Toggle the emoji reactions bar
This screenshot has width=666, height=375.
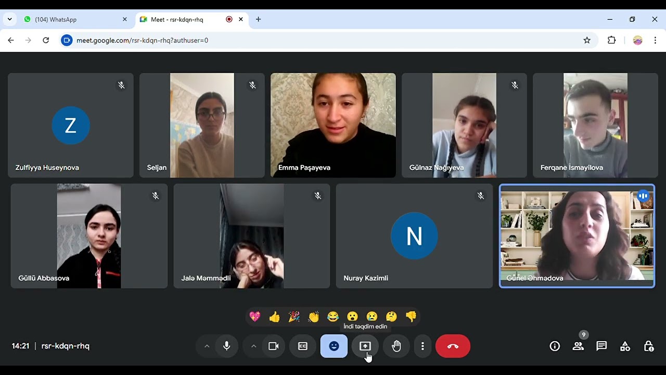334,346
